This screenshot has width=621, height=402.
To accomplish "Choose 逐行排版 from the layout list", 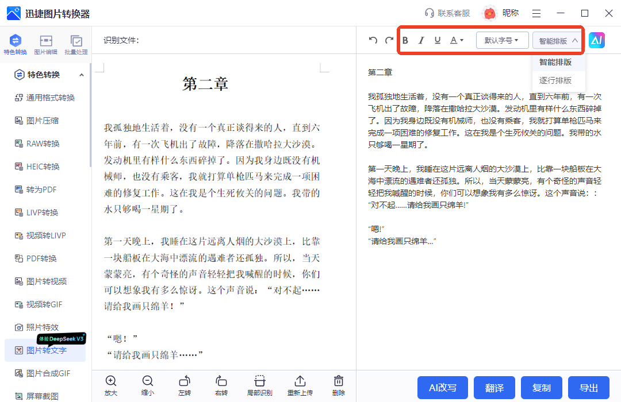I will [559, 80].
